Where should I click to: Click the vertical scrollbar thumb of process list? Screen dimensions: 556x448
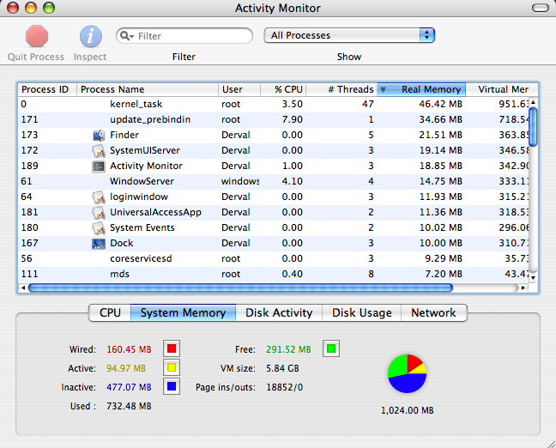(x=533, y=127)
